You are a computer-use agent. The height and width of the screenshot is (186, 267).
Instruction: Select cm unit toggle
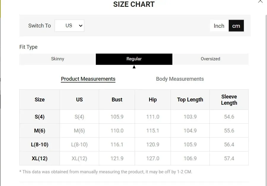click(x=236, y=26)
